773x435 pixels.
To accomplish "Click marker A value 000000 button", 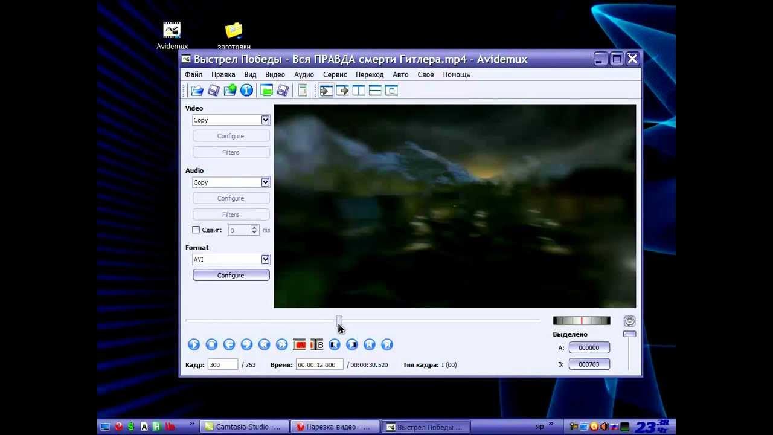I will point(589,347).
